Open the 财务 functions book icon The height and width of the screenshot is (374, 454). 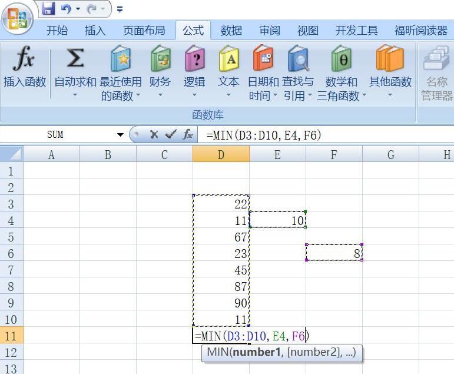pyautogui.click(x=160, y=58)
